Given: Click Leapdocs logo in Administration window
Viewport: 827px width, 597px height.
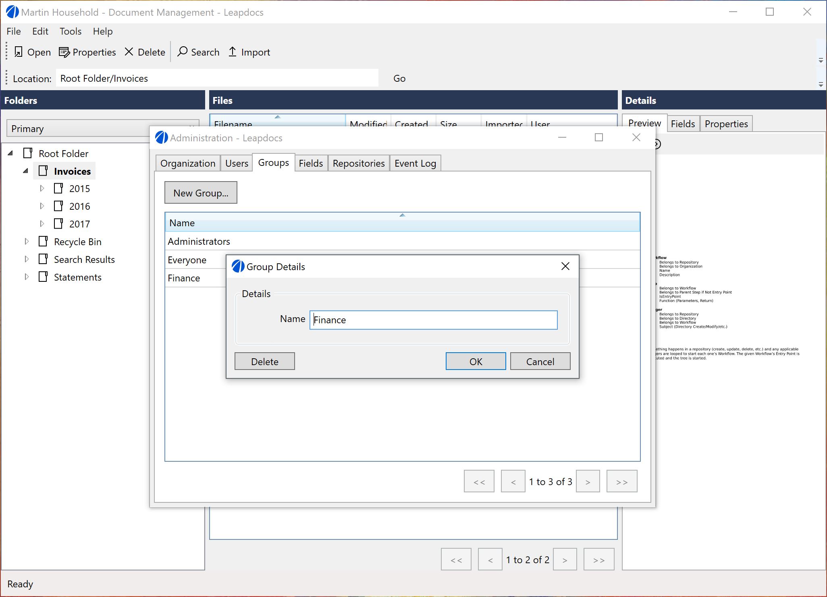Looking at the screenshot, I should (162, 138).
